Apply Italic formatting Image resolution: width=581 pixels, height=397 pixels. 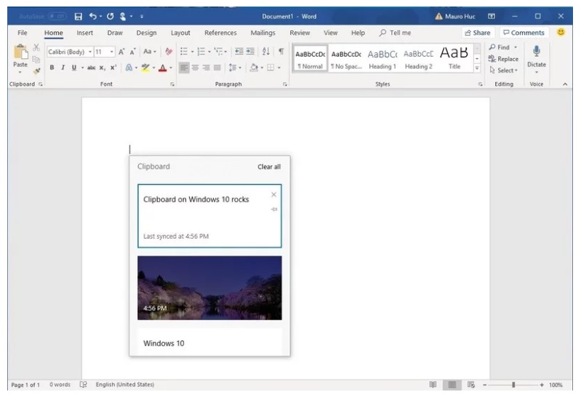[x=63, y=67]
